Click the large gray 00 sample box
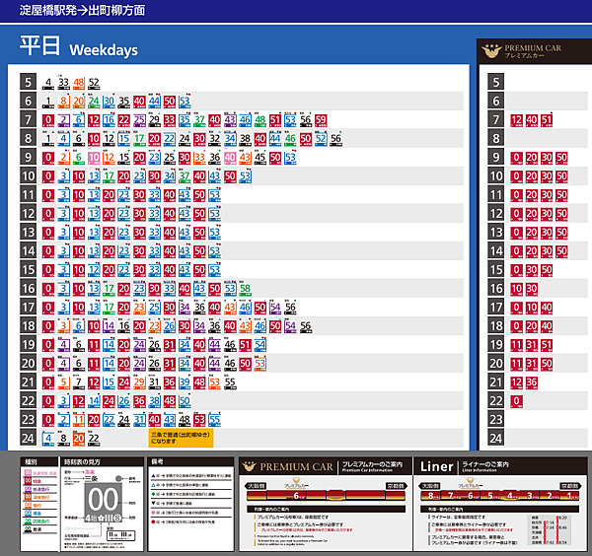The image size is (592, 556). [103, 503]
